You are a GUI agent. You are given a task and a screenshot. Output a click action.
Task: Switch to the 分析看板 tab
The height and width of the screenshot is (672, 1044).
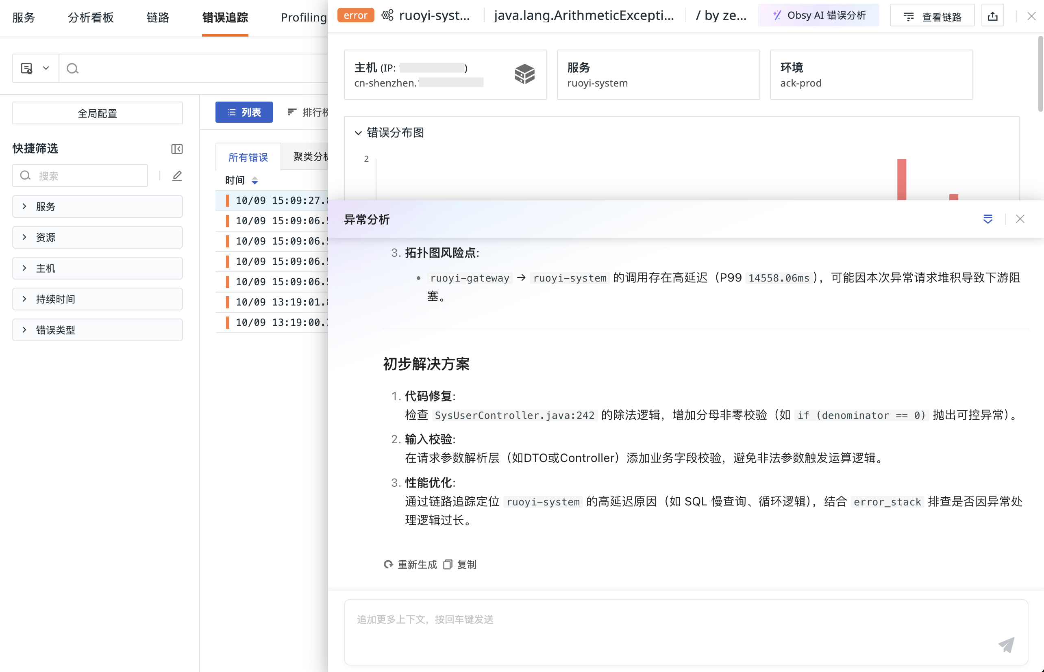point(91,17)
